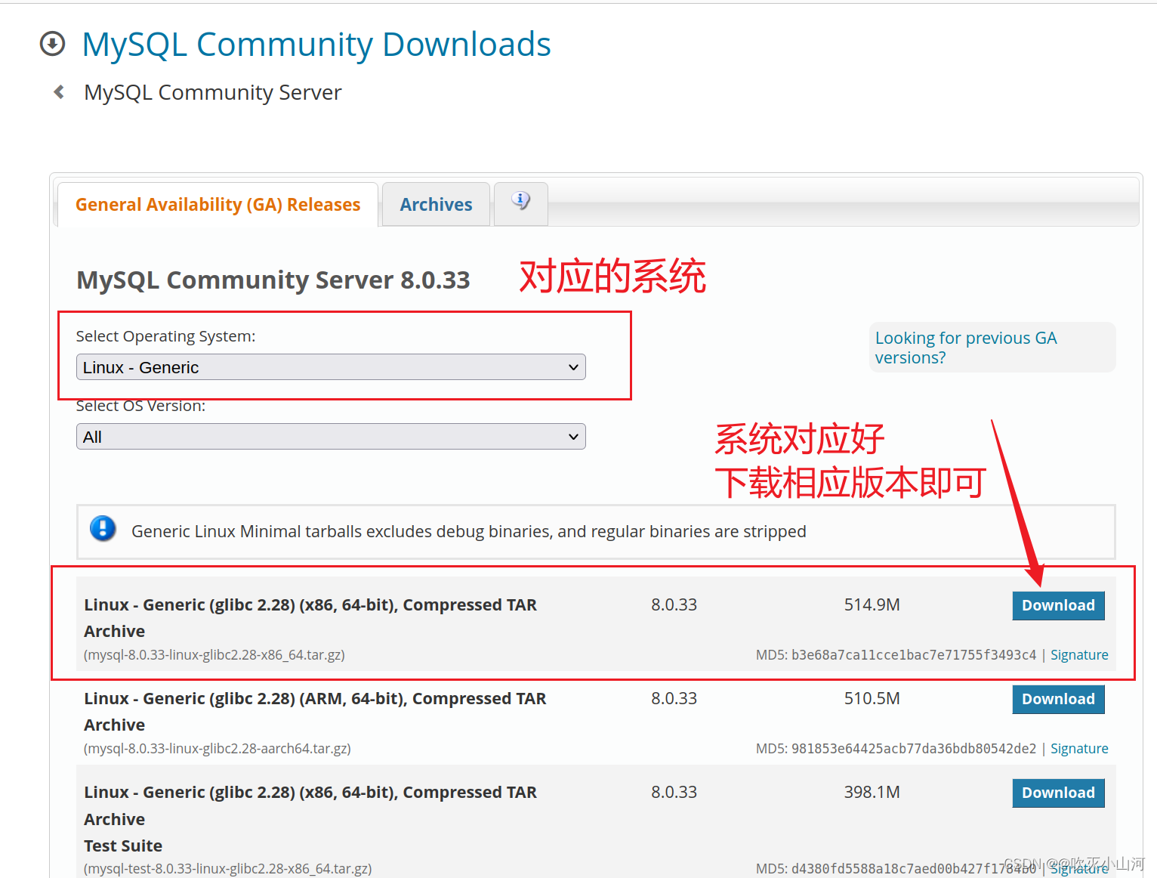Download the ARM 64-bit 510.5M archive
Viewport: 1157px width, 878px height.
pos(1058,699)
